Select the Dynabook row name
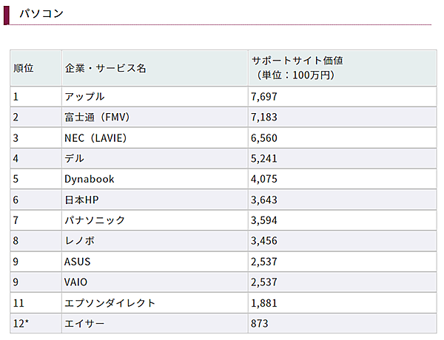Image resolution: width=444 pixels, height=340 pixels. [90, 179]
